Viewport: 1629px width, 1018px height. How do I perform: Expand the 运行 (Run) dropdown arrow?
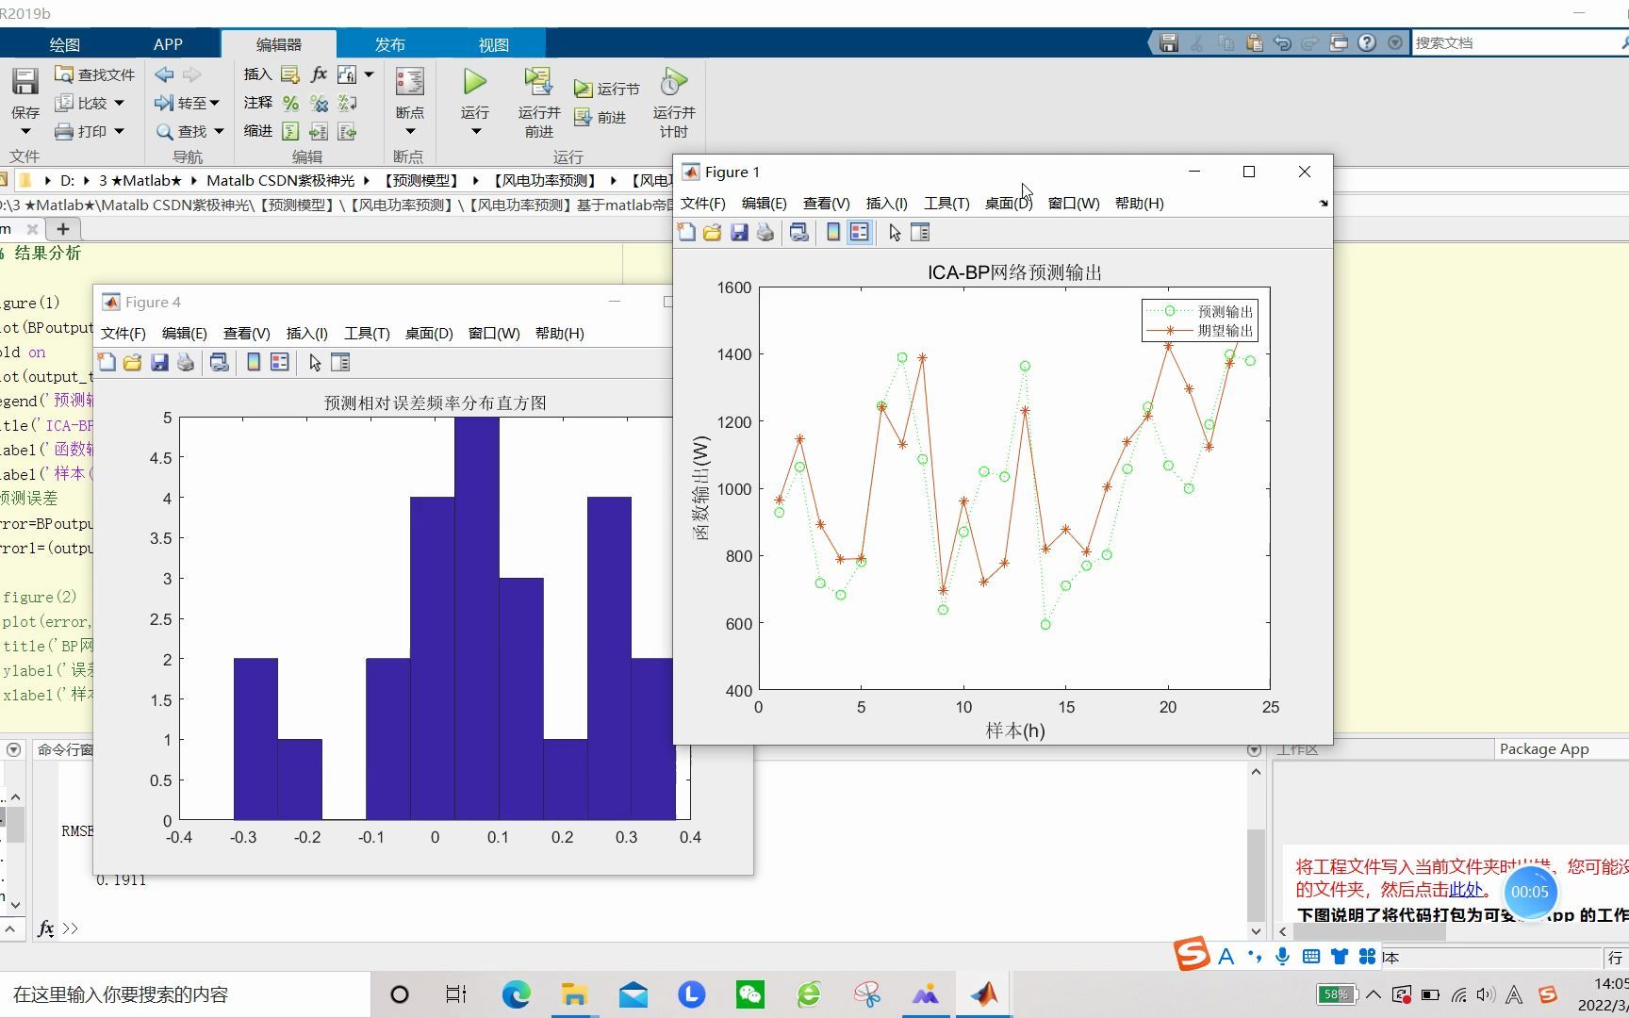[474, 132]
